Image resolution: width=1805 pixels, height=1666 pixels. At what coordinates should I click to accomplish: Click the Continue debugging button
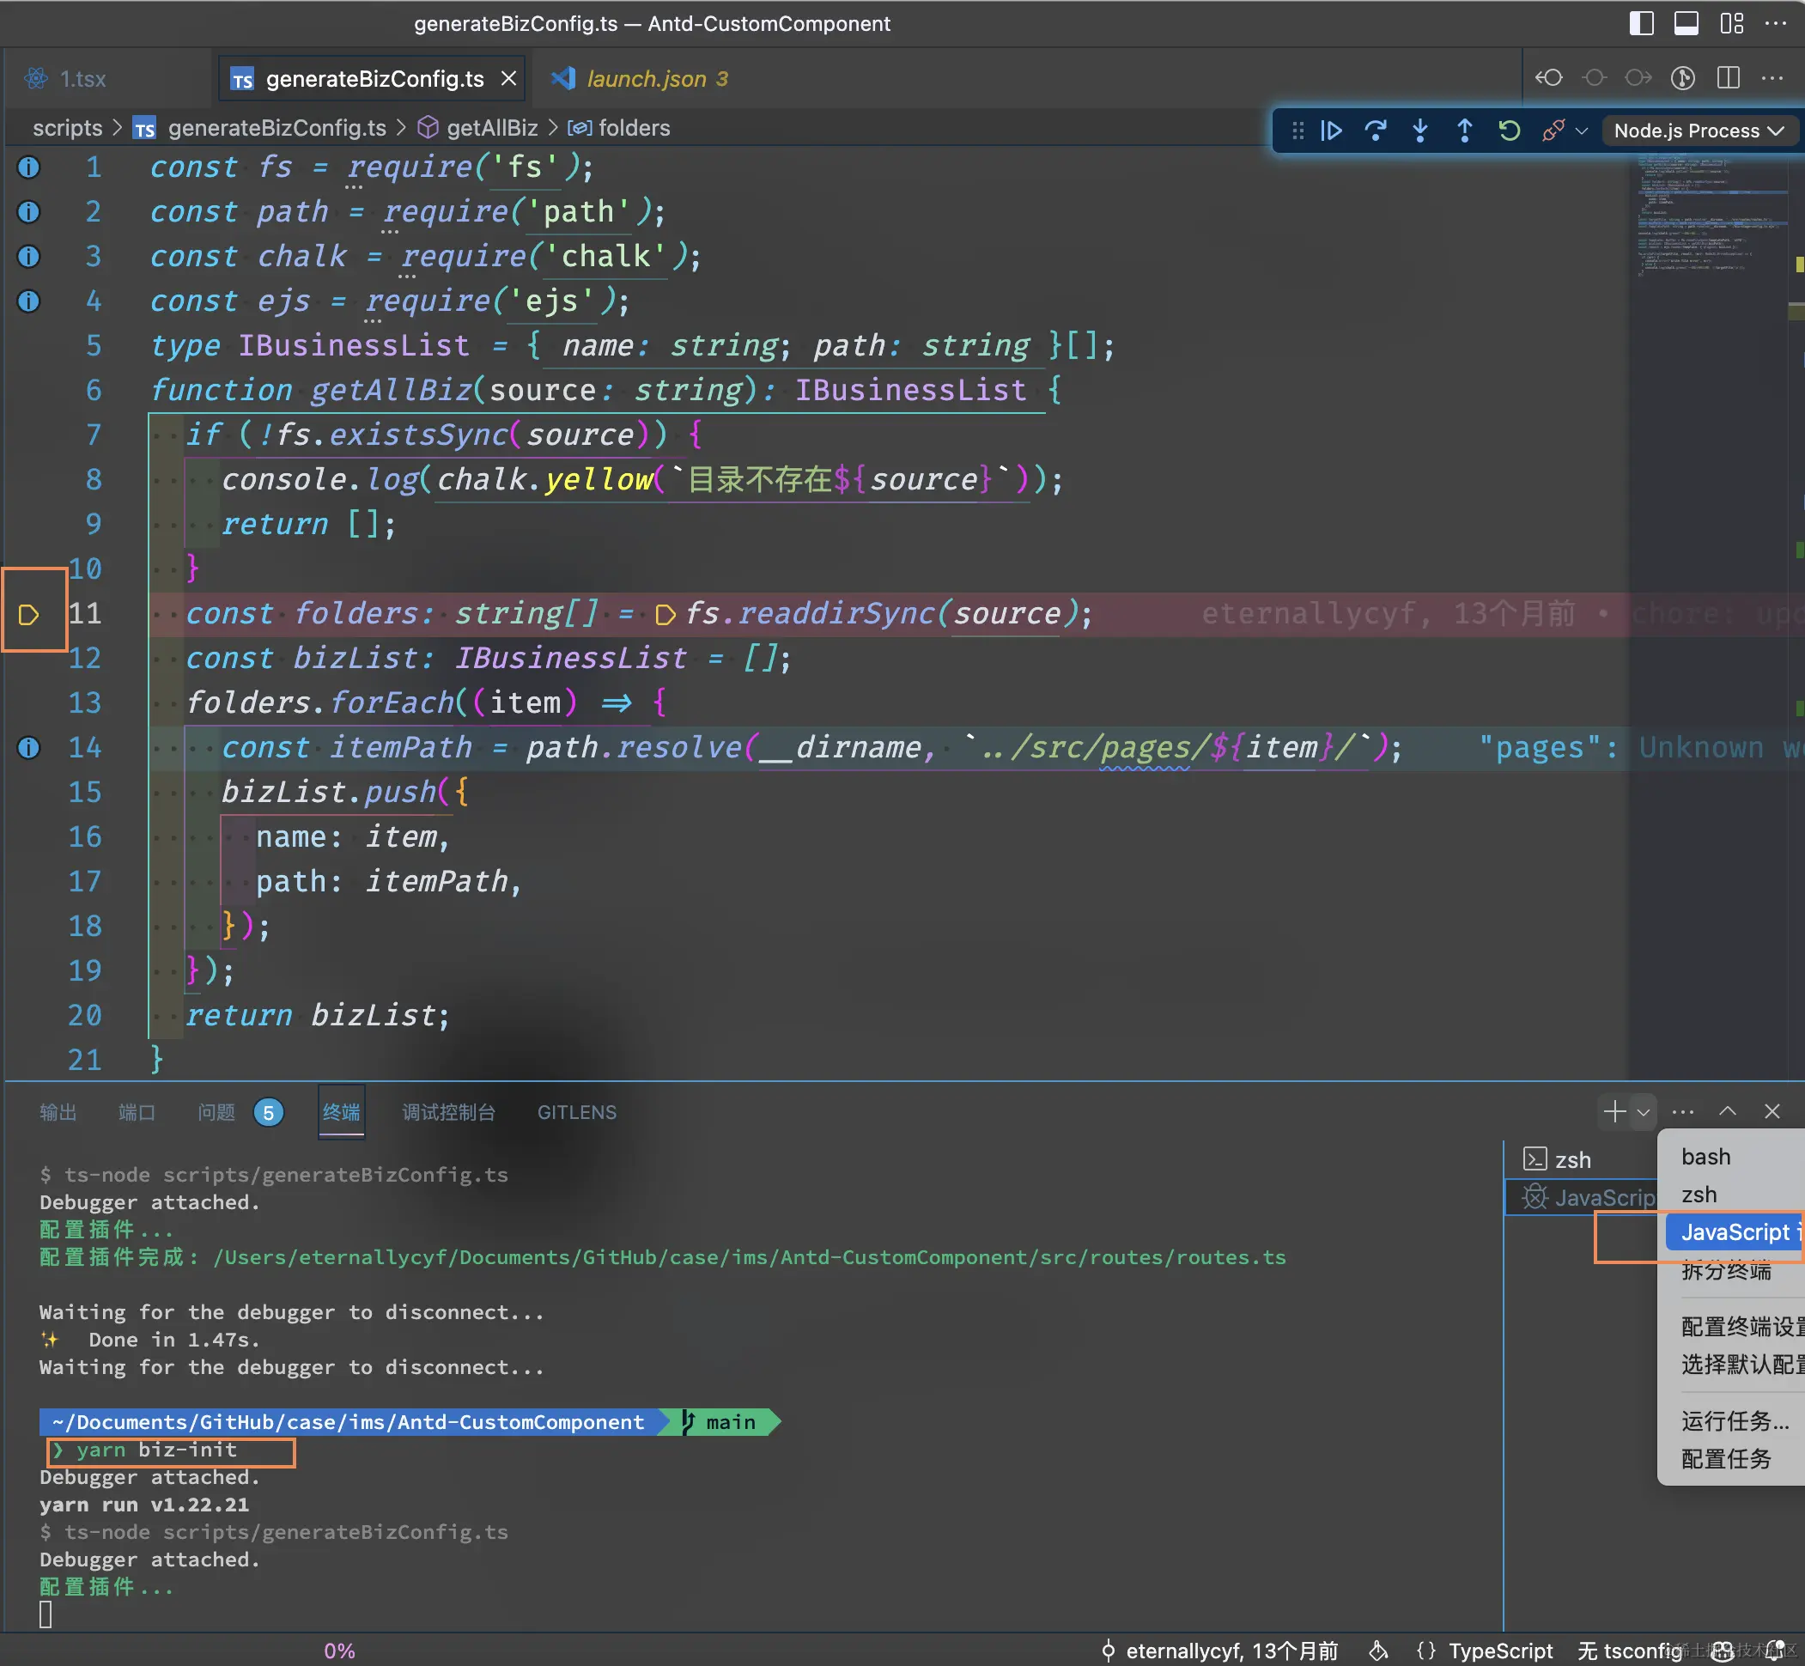pos(1331,131)
